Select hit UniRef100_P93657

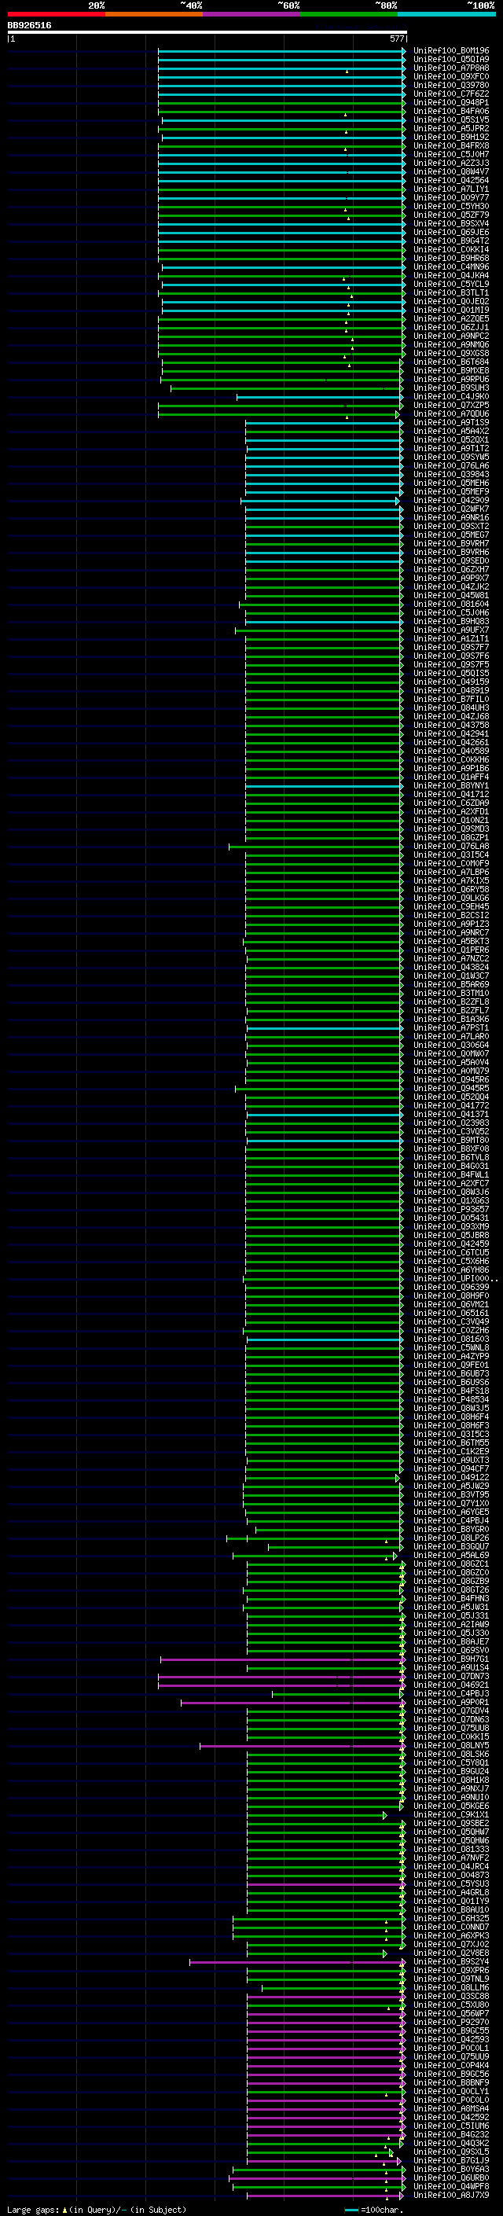tap(451, 1210)
